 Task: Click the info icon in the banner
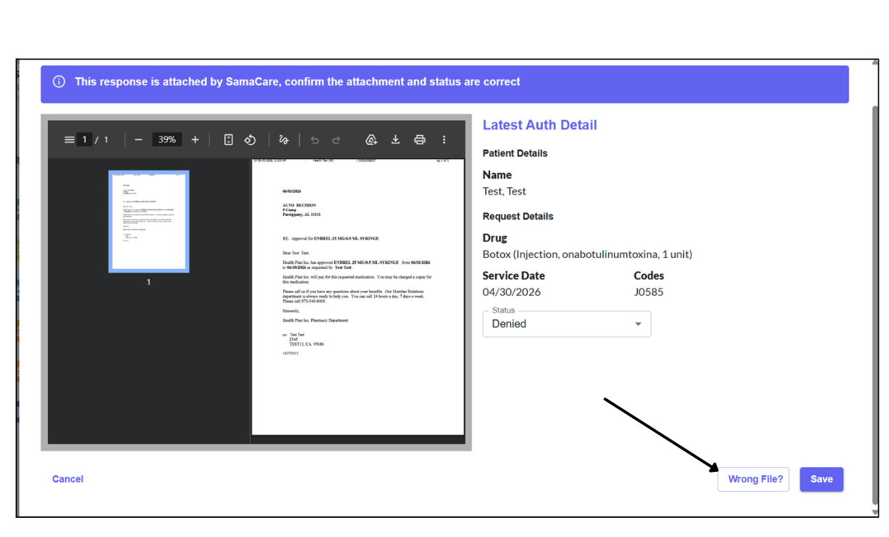click(59, 82)
